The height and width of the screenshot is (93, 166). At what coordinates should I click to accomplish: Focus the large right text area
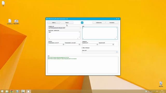pyautogui.click(x=100, y=33)
